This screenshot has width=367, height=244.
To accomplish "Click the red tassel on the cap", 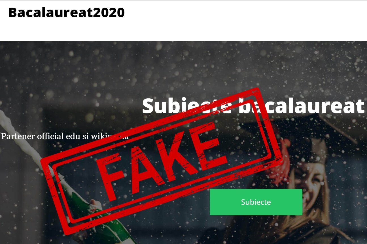I will coord(279,164).
